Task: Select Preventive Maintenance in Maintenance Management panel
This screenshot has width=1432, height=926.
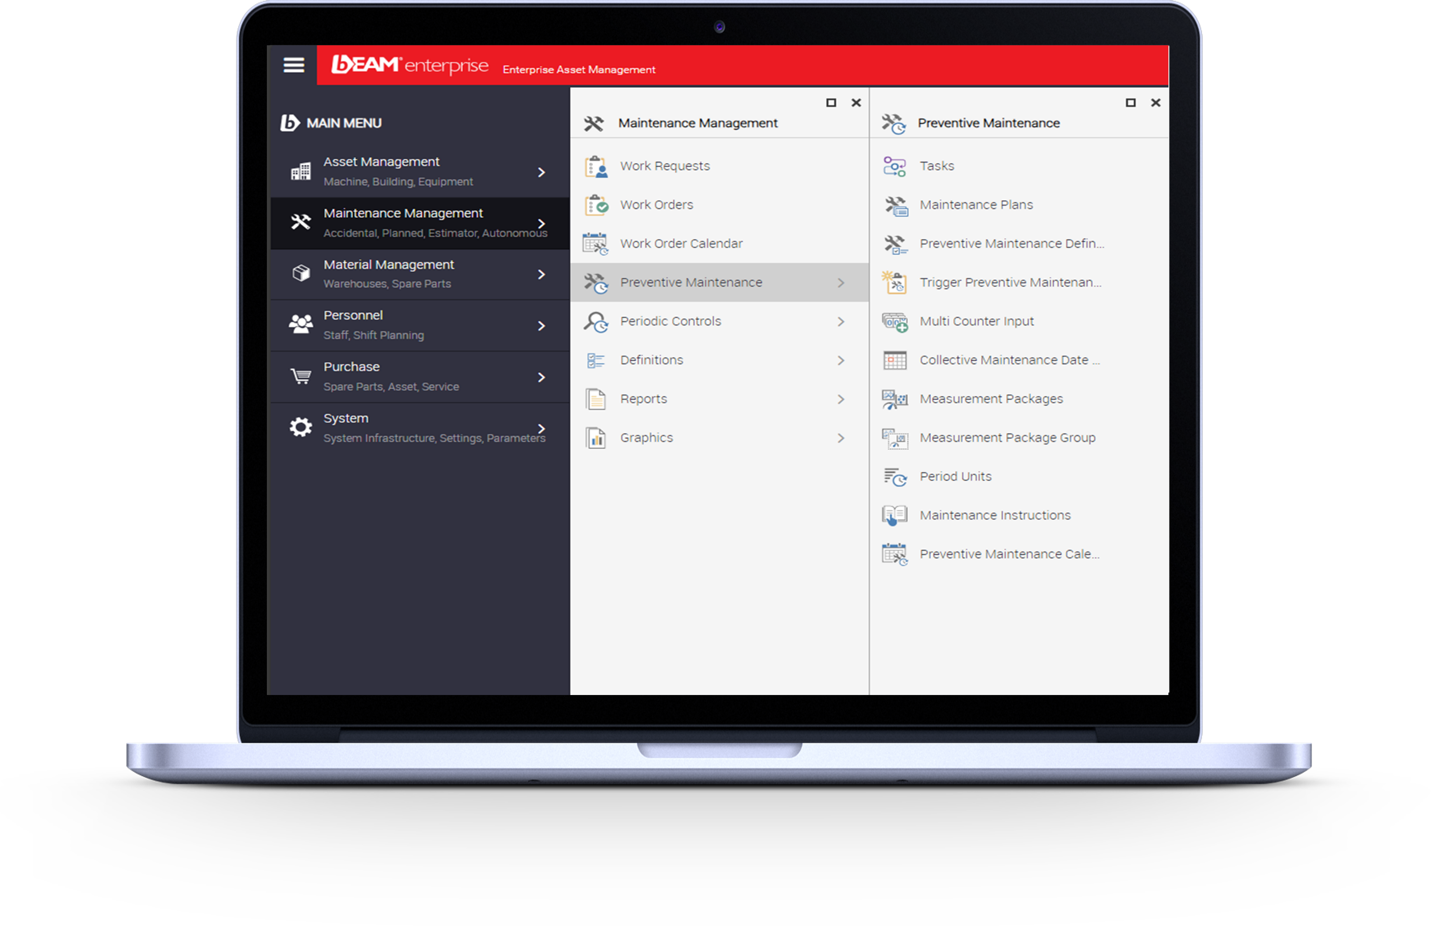Action: (719, 282)
